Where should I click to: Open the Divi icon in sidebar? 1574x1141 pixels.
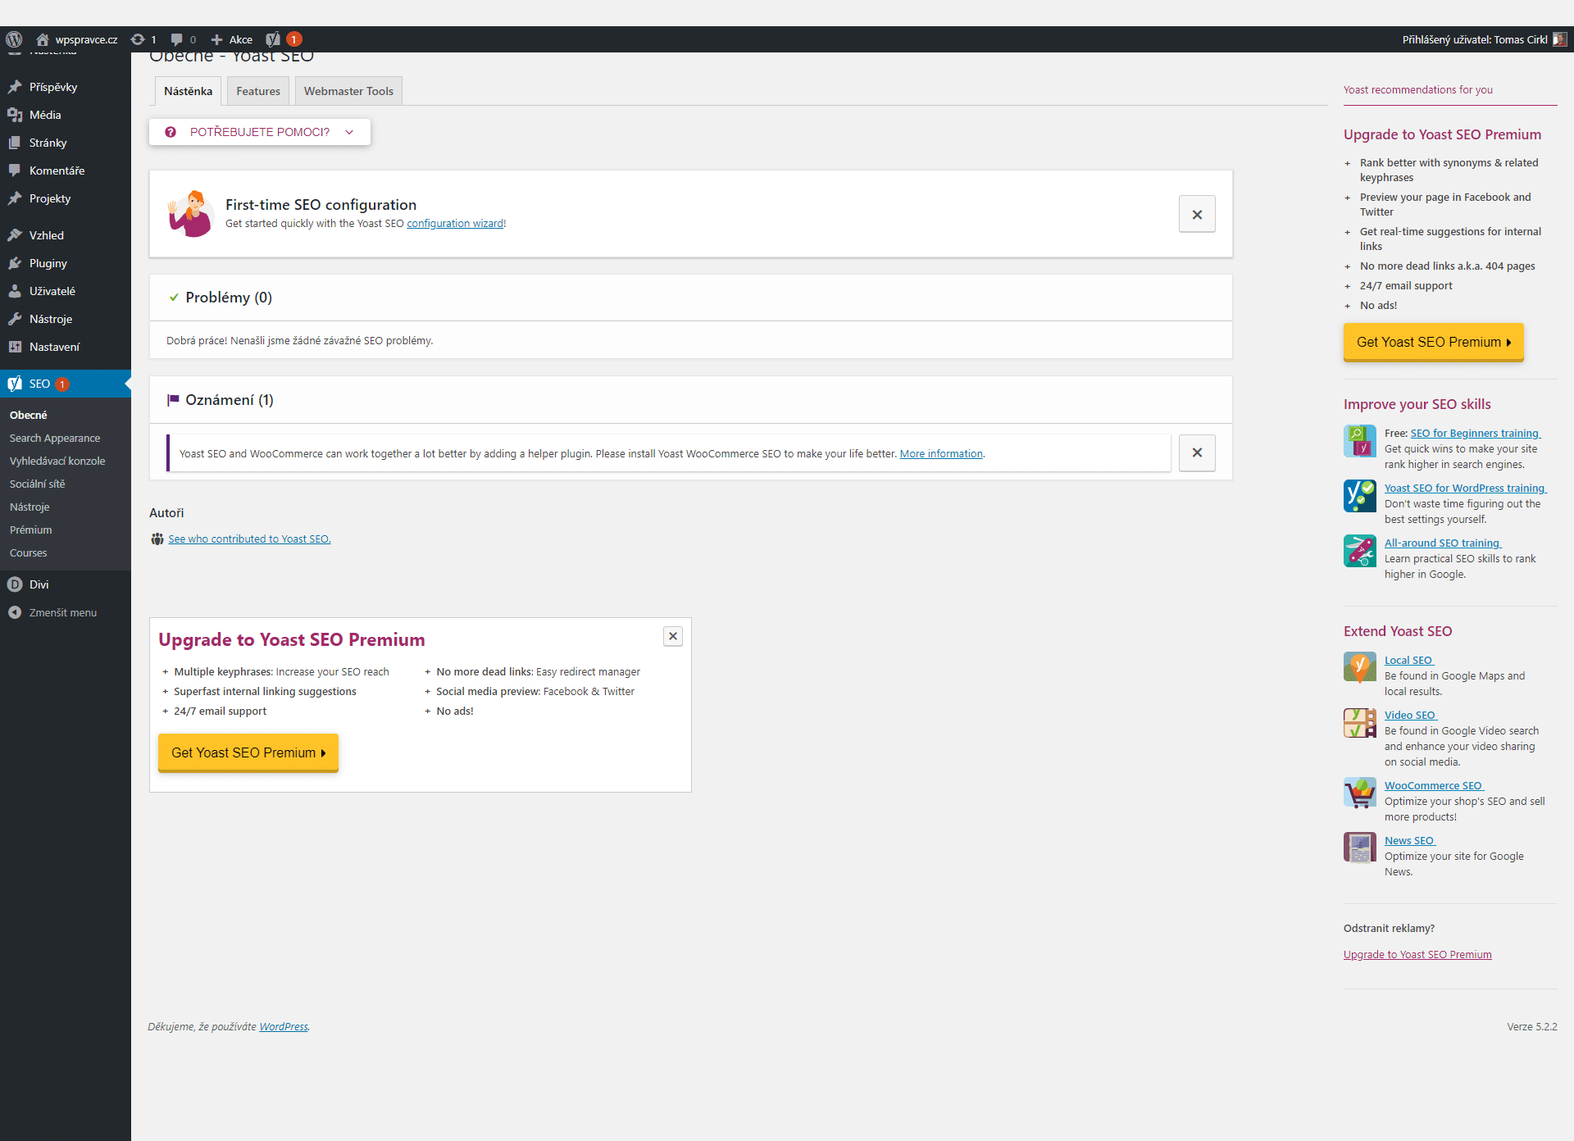pos(15,584)
